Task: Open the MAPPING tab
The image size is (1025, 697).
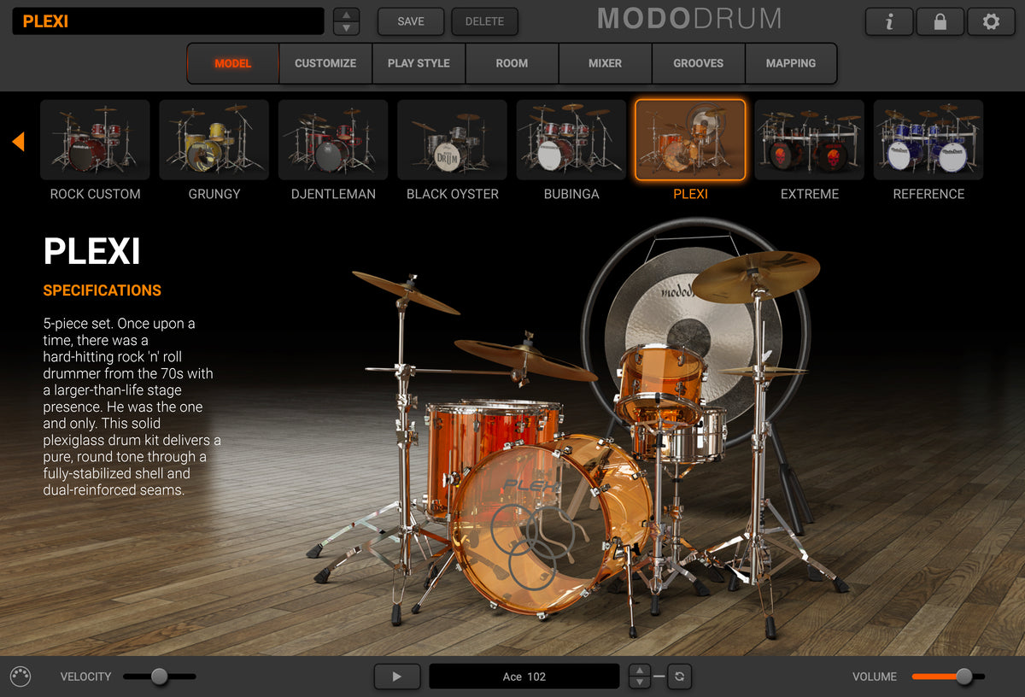Action: pyautogui.click(x=791, y=63)
